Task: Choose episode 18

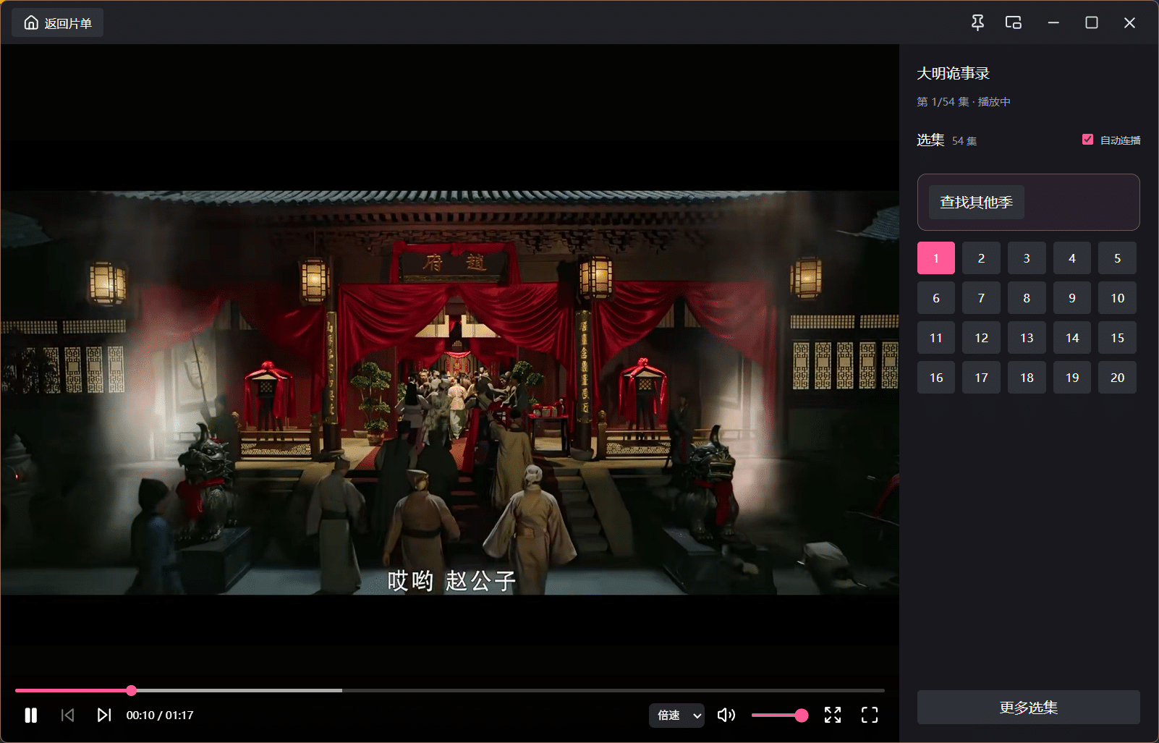Action: point(1027,378)
